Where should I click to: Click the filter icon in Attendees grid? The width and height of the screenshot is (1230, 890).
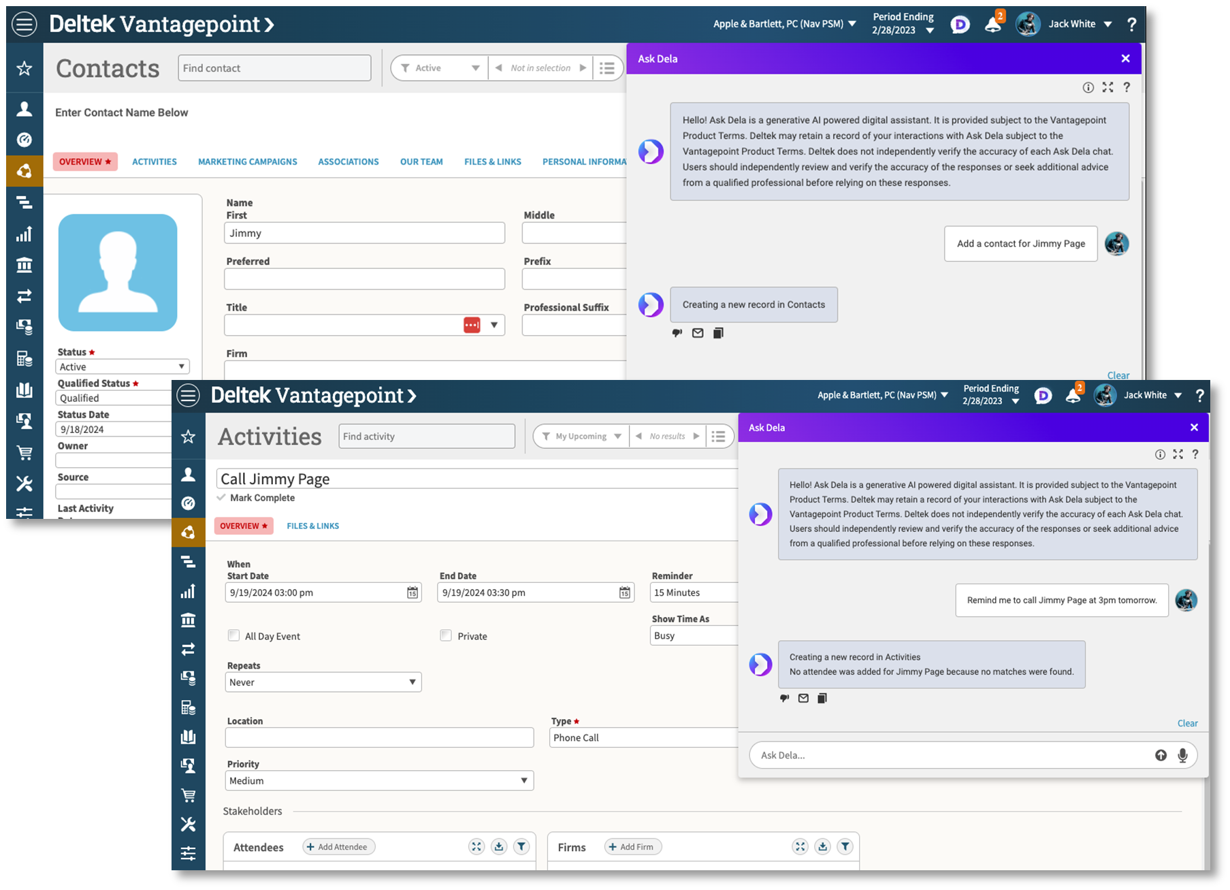[x=521, y=846]
